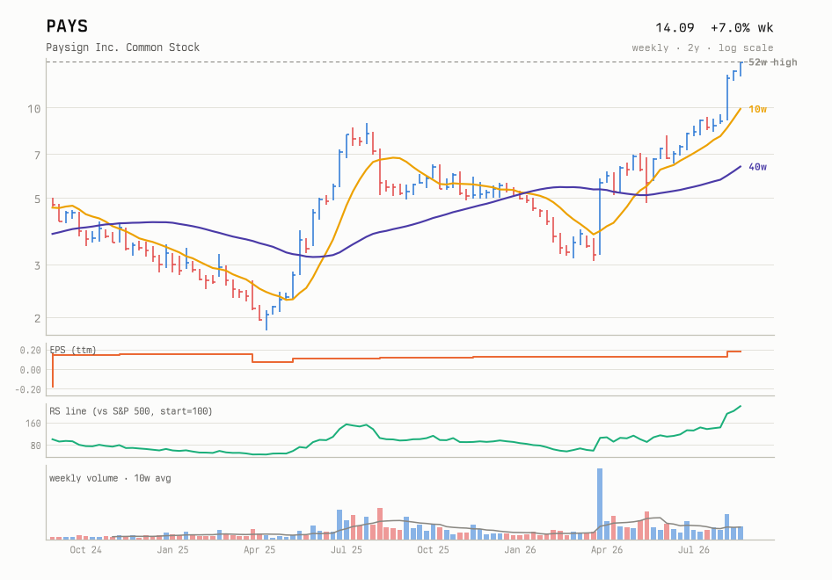Image resolution: width=832 pixels, height=580 pixels.
Task: Click the 'Apr 25' date axis label
Action: click(259, 550)
